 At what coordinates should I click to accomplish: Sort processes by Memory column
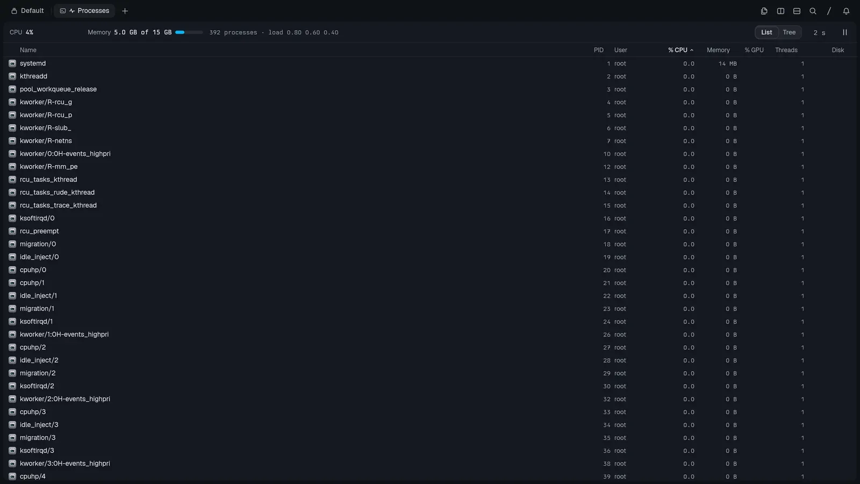(718, 50)
